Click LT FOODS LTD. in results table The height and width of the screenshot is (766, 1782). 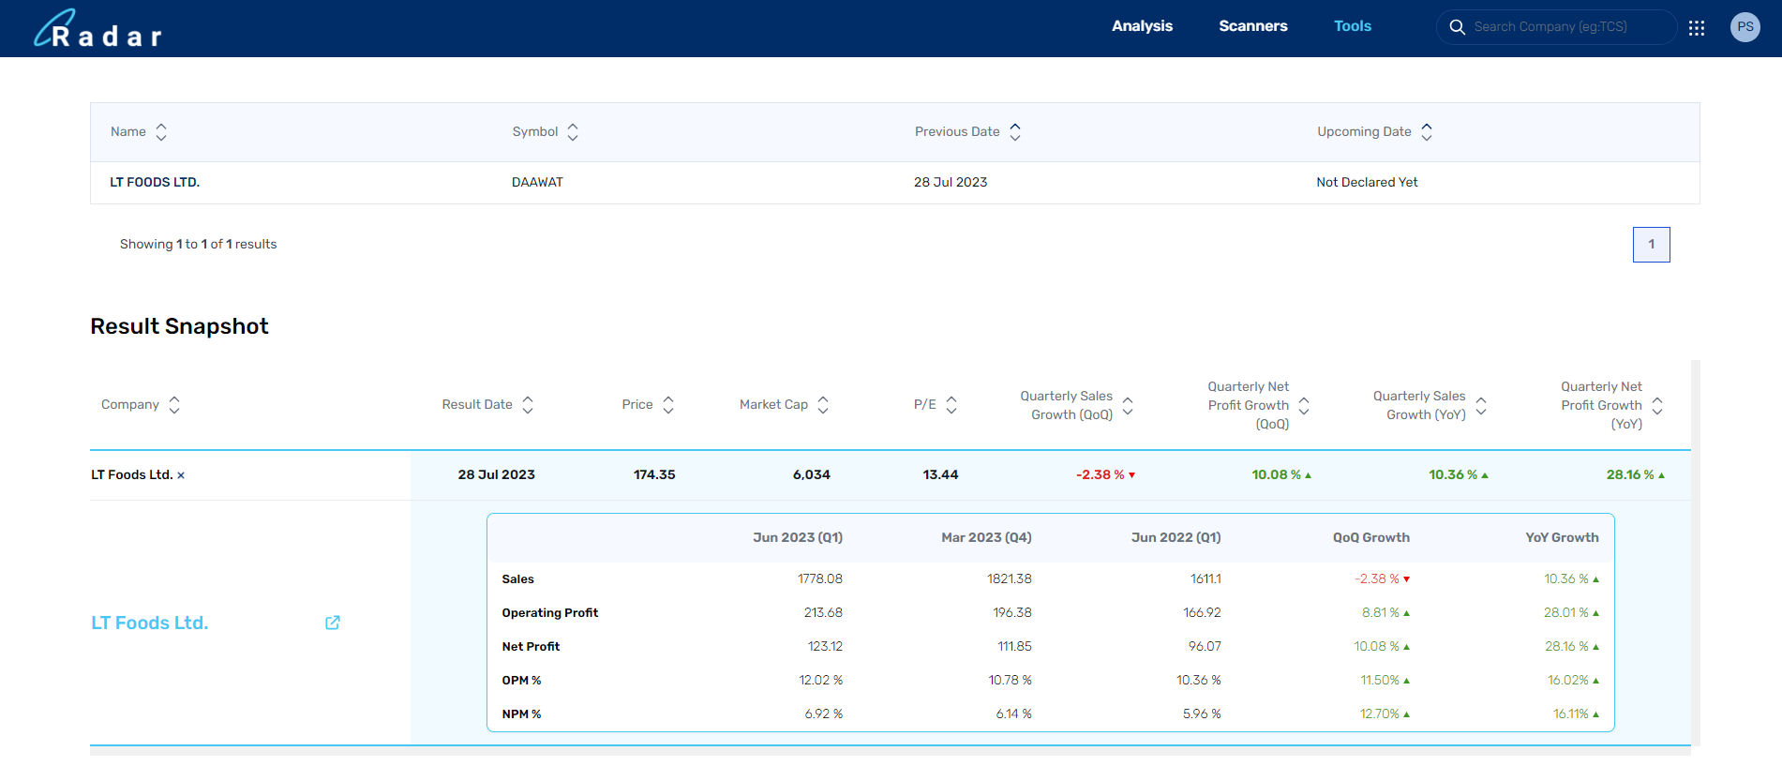coord(155,182)
